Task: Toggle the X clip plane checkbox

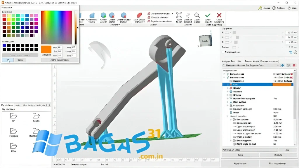Action: (227, 33)
